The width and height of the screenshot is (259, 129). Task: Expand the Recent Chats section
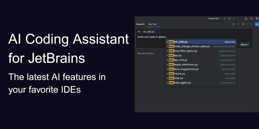tap(146, 53)
